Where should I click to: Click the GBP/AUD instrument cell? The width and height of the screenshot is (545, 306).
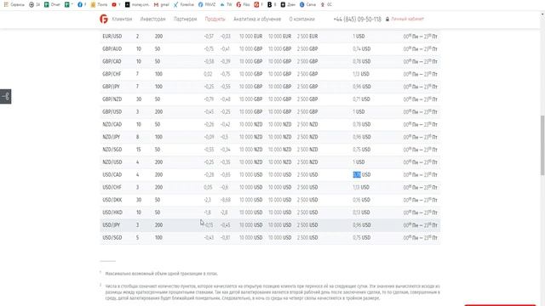(112, 49)
